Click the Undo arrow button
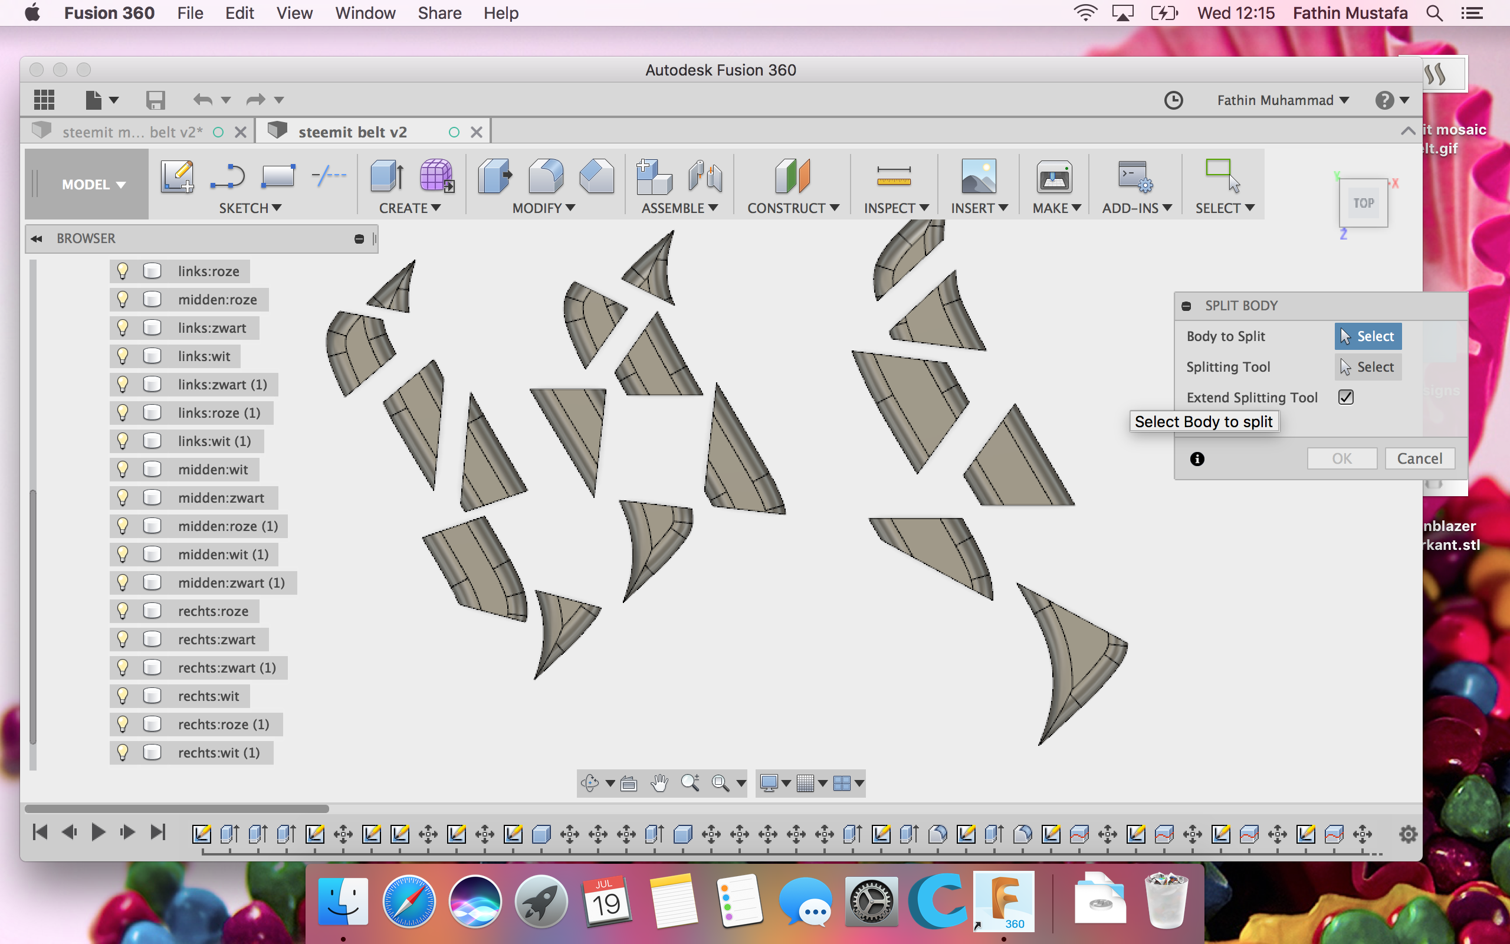The image size is (1510, 944). (202, 100)
